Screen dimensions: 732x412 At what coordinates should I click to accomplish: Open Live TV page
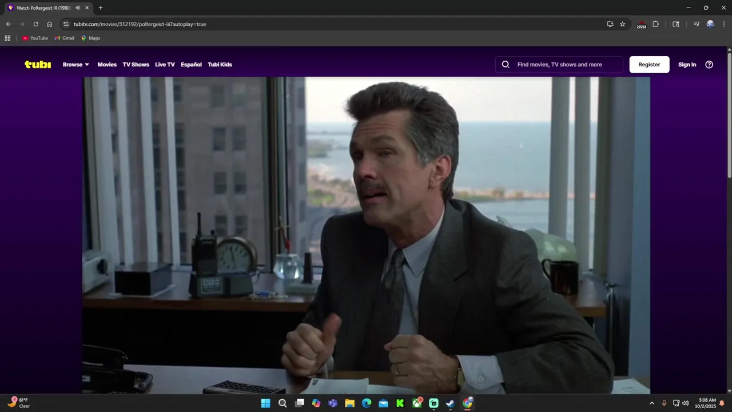pyautogui.click(x=165, y=65)
